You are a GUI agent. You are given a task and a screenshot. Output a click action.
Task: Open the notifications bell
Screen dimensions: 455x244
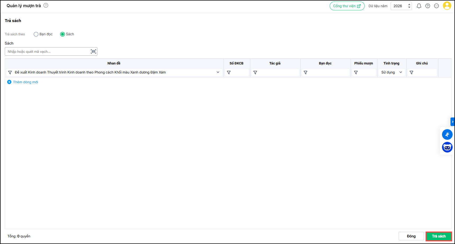(419, 6)
